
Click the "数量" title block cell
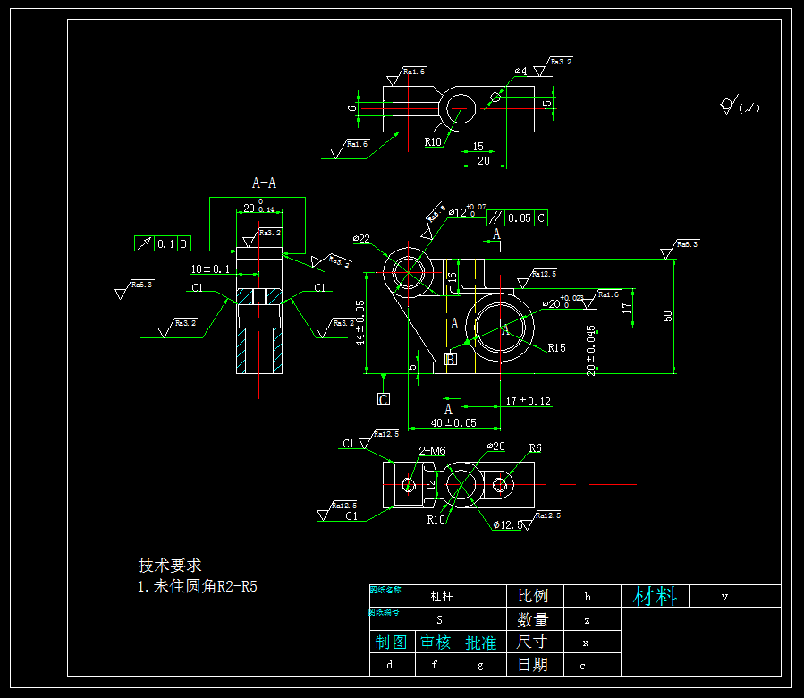click(533, 619)
